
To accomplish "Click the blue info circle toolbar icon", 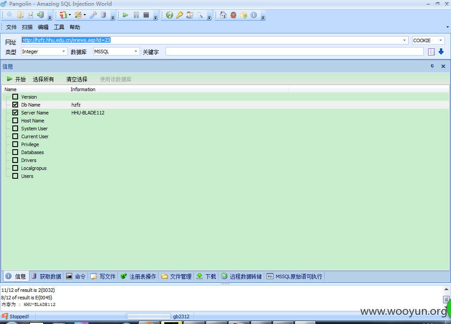I will coord(254,15).
